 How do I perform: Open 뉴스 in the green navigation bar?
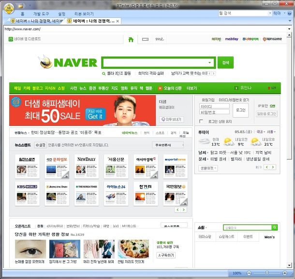coord(83,88)
